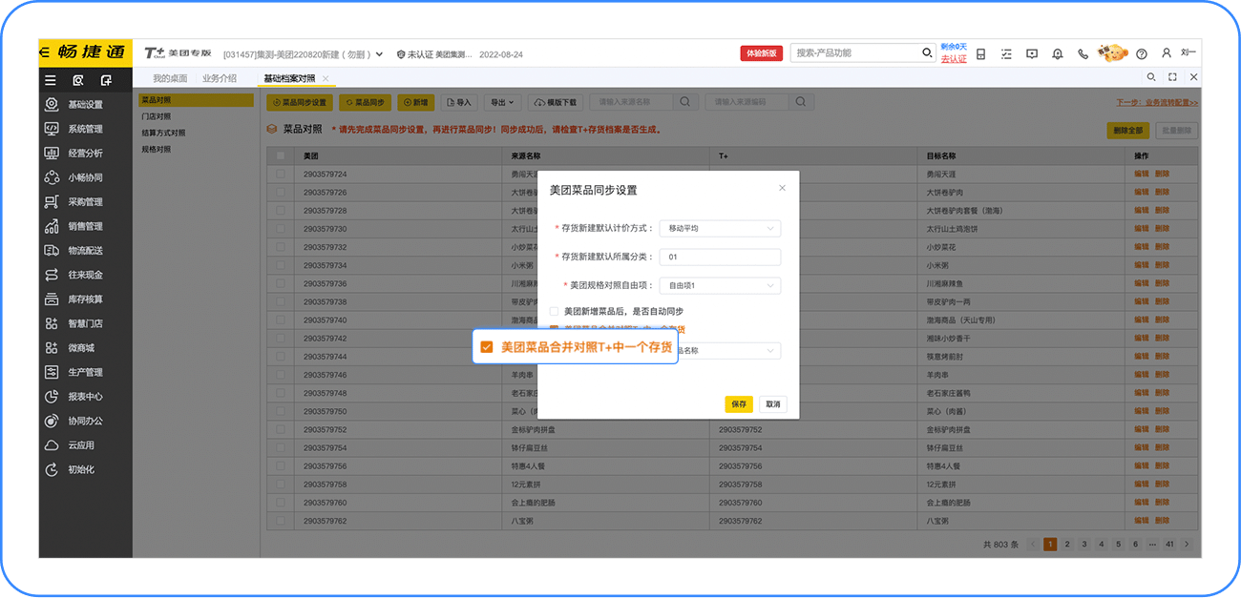Switch to the 我的桌面 tab
This screenshot has width=1241, height=598.
[170, 78]
